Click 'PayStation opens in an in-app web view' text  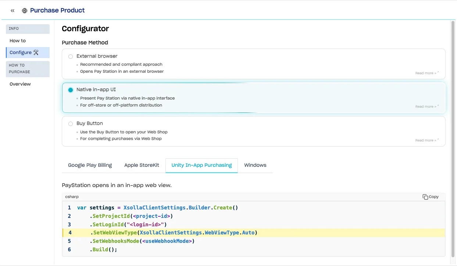click(117, 185)
